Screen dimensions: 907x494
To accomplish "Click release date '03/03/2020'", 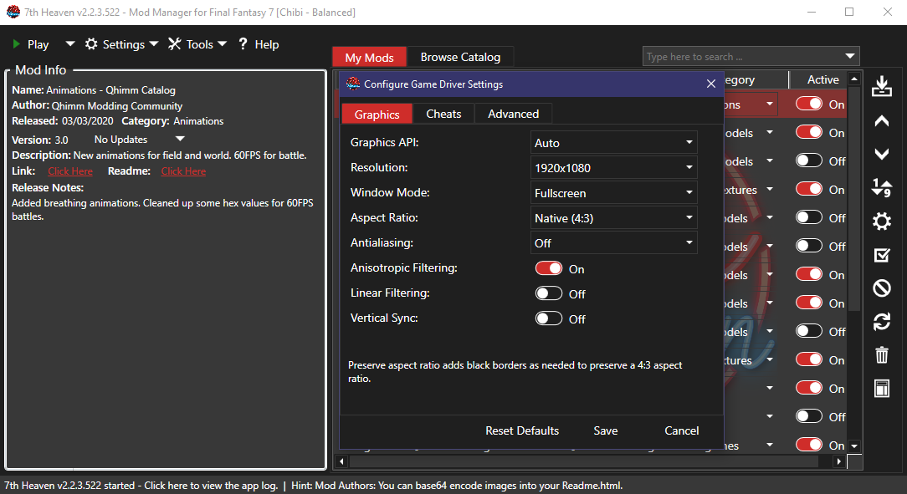I will tap(87, 121).
